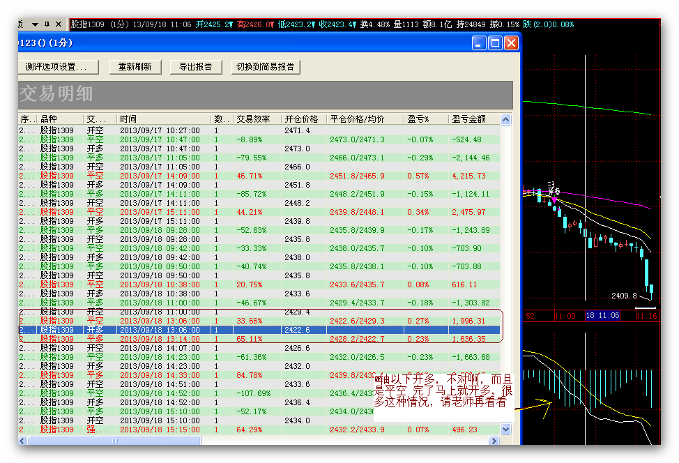Click the 持24849 position value in header
Image resolution: width=679 pixels, height=463 pixels.
[471, 24]
